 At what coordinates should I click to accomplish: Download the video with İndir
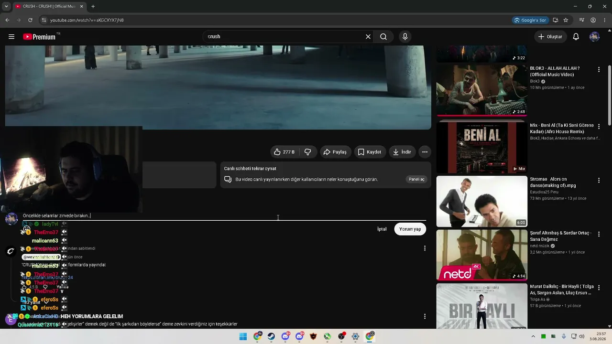pyautogui.click(x=402, y=152)
